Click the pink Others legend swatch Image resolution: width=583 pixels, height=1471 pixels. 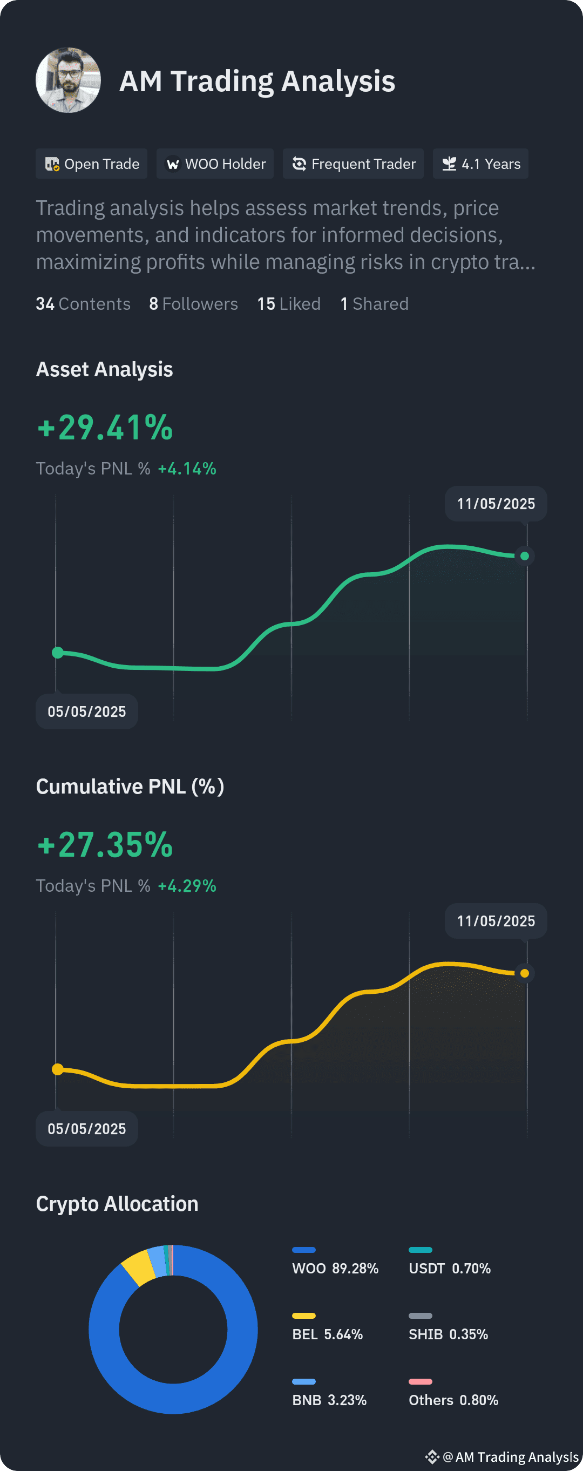(421, 1382)
